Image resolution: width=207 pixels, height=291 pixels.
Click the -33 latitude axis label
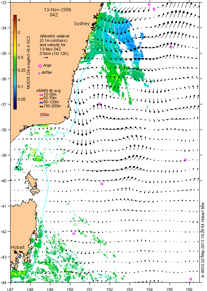[4, 3]
